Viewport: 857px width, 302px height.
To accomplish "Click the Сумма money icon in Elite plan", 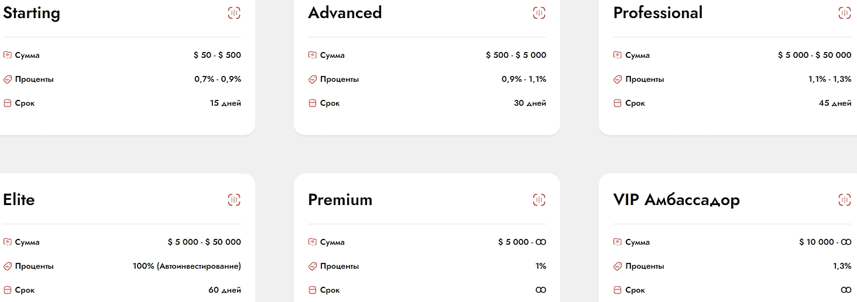I will tap(8, 242).
